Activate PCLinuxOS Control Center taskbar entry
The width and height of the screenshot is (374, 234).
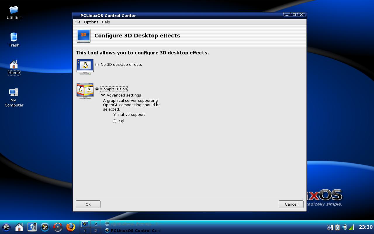[x=133, y=231]
